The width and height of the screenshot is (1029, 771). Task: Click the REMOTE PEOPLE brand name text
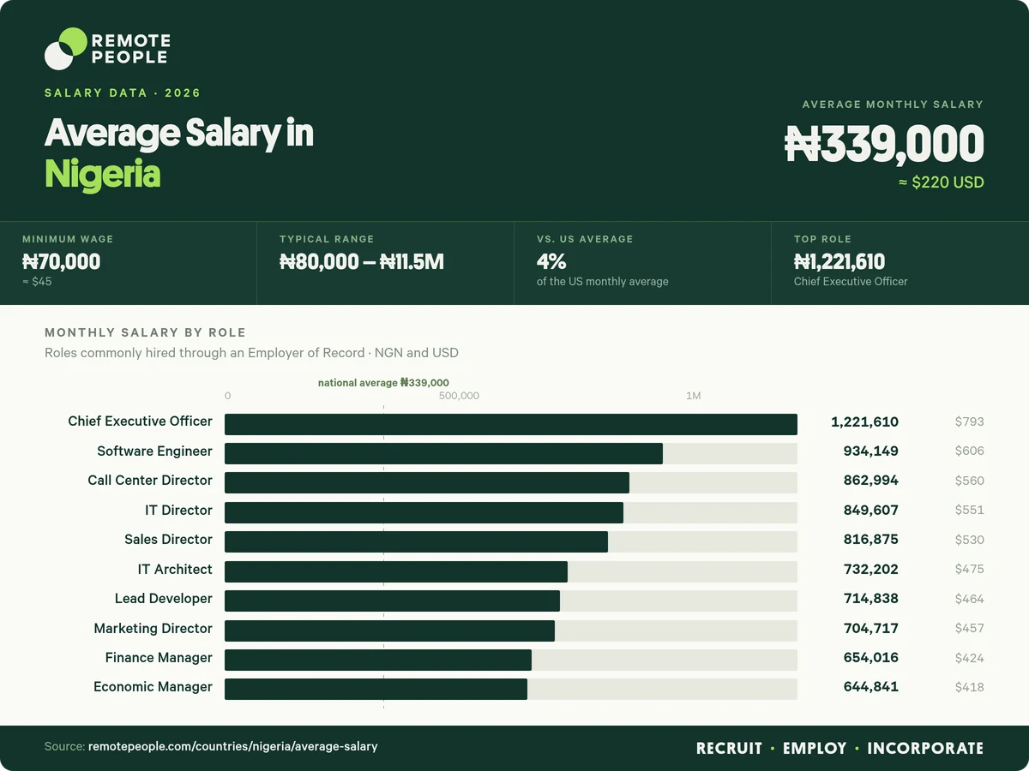(130, 49)
